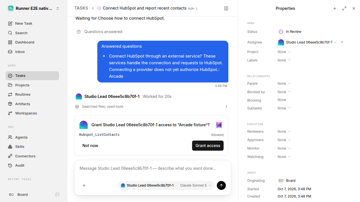
Task: Click the Studio Lead avatar in chat
Action: 79,97
